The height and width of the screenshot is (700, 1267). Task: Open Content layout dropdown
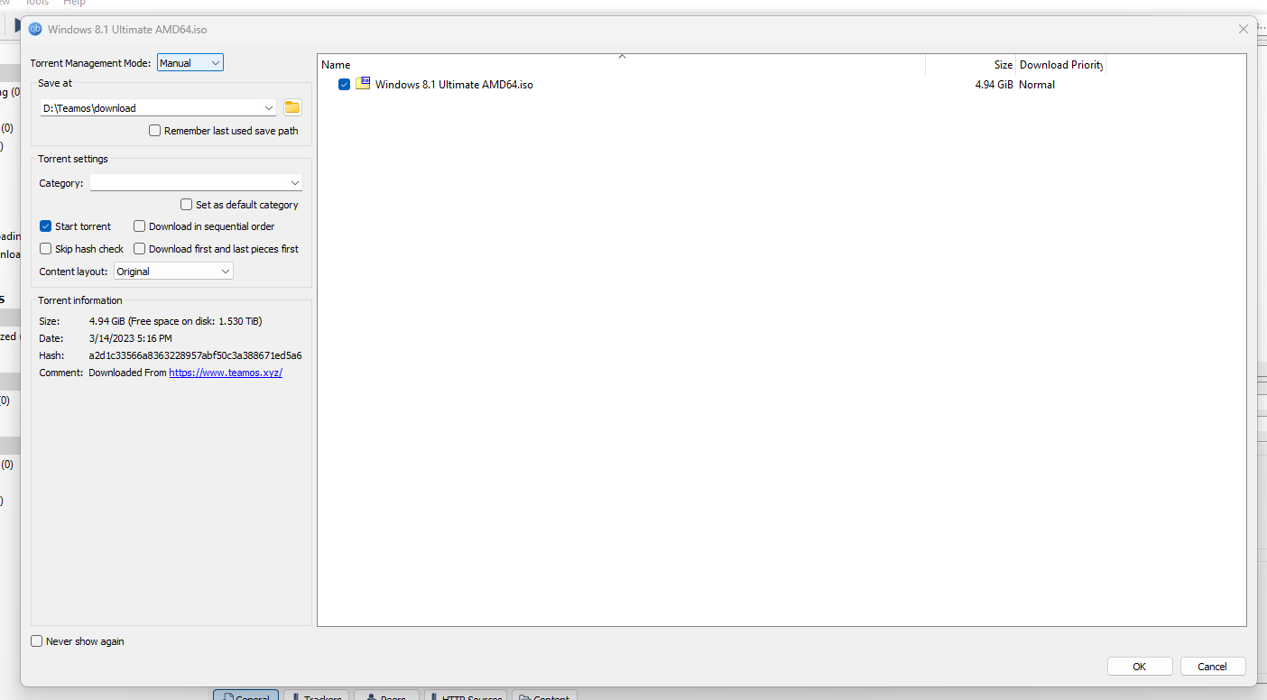click(174, 272)
